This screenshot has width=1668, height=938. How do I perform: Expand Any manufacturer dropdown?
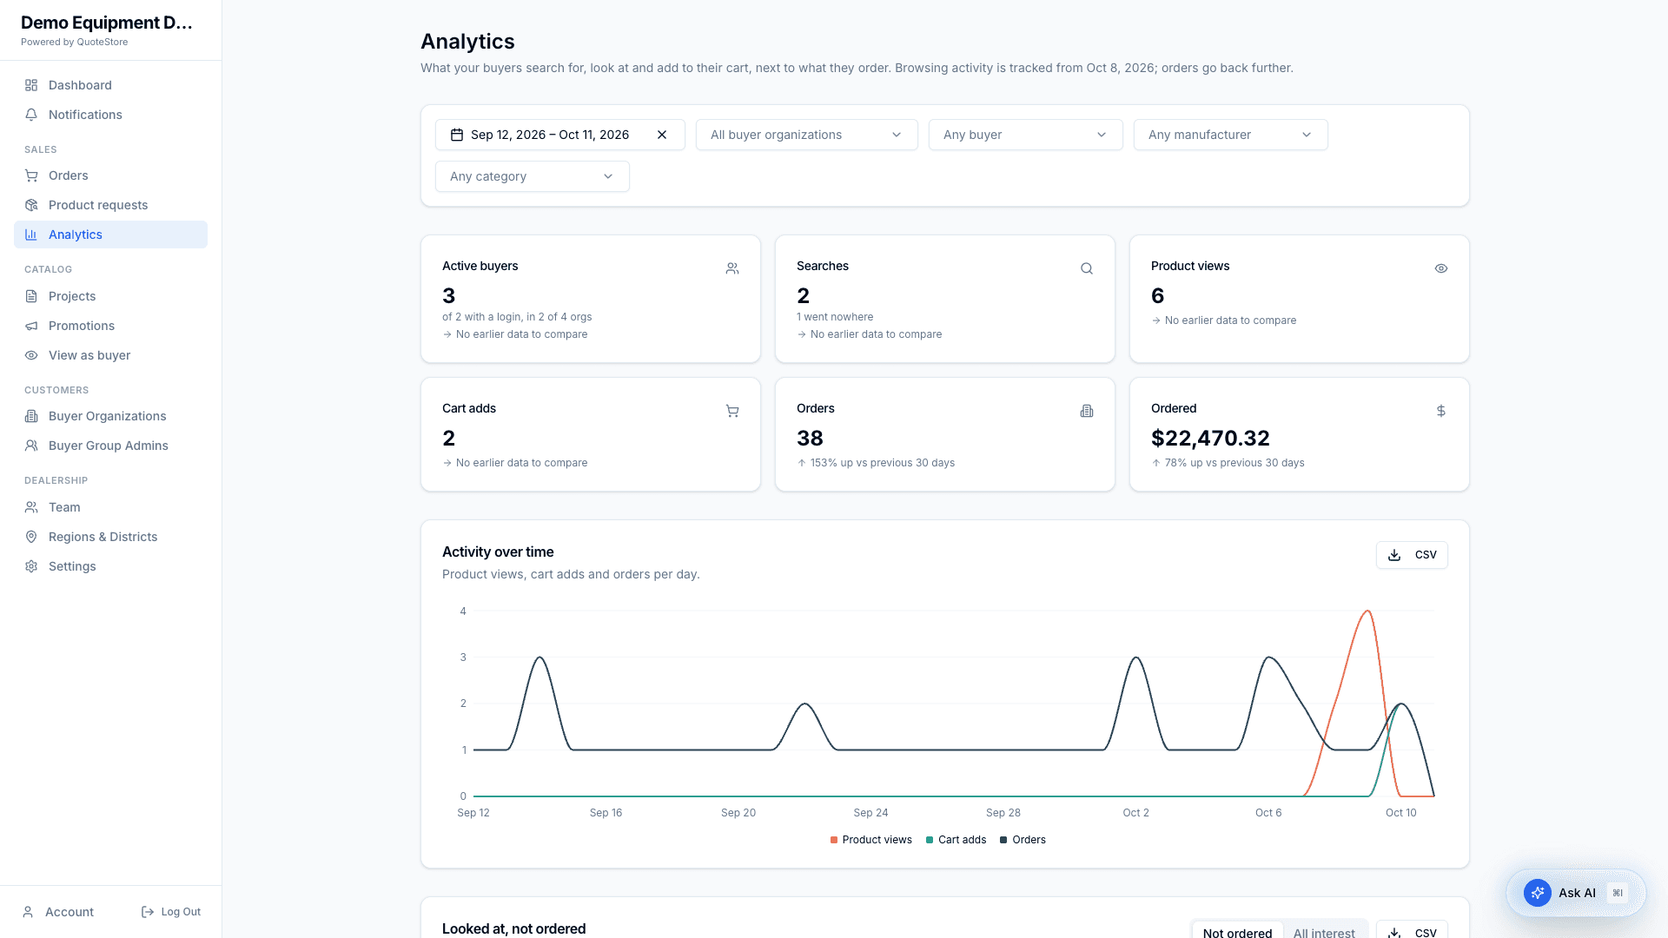1230,135
